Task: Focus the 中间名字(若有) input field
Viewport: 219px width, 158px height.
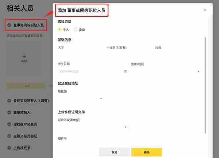Action: click(x=128, y=55)
